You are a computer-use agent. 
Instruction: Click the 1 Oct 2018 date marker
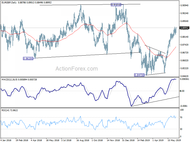97,140
